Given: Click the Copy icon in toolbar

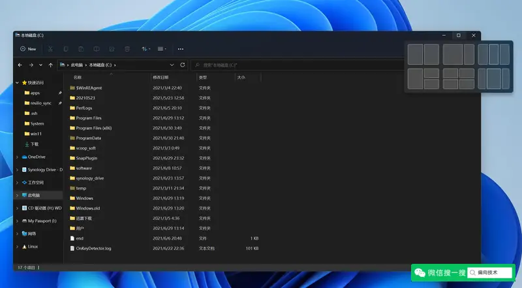Looking at the screenshot, I should (x=66, y=49).
